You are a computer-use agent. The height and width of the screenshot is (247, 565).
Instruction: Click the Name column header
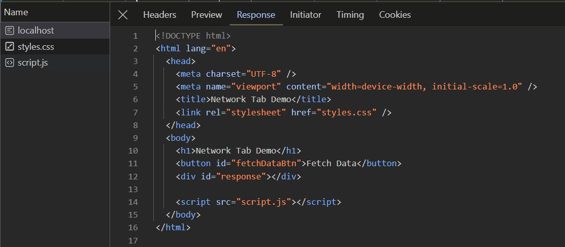(x=55, y=12)
